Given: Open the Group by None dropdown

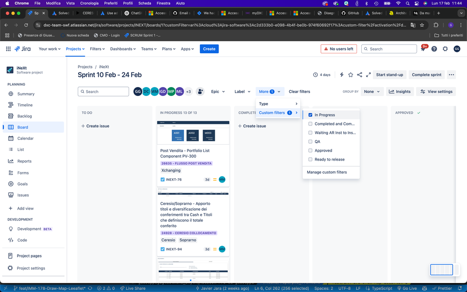Looking at the screenshot, I should (372, 91).
